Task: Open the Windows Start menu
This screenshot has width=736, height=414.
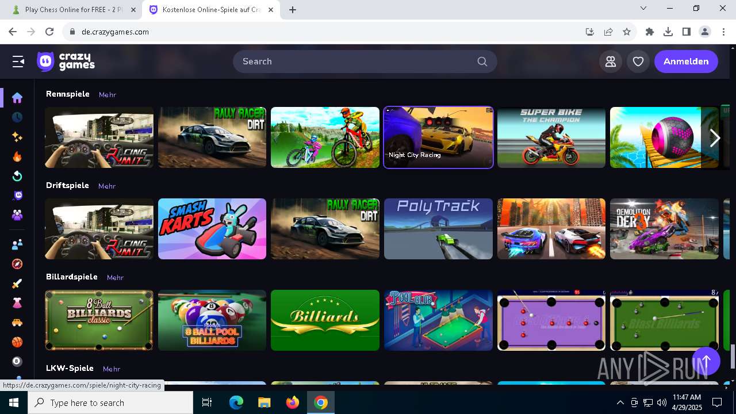Action: (x=14, y=402)
